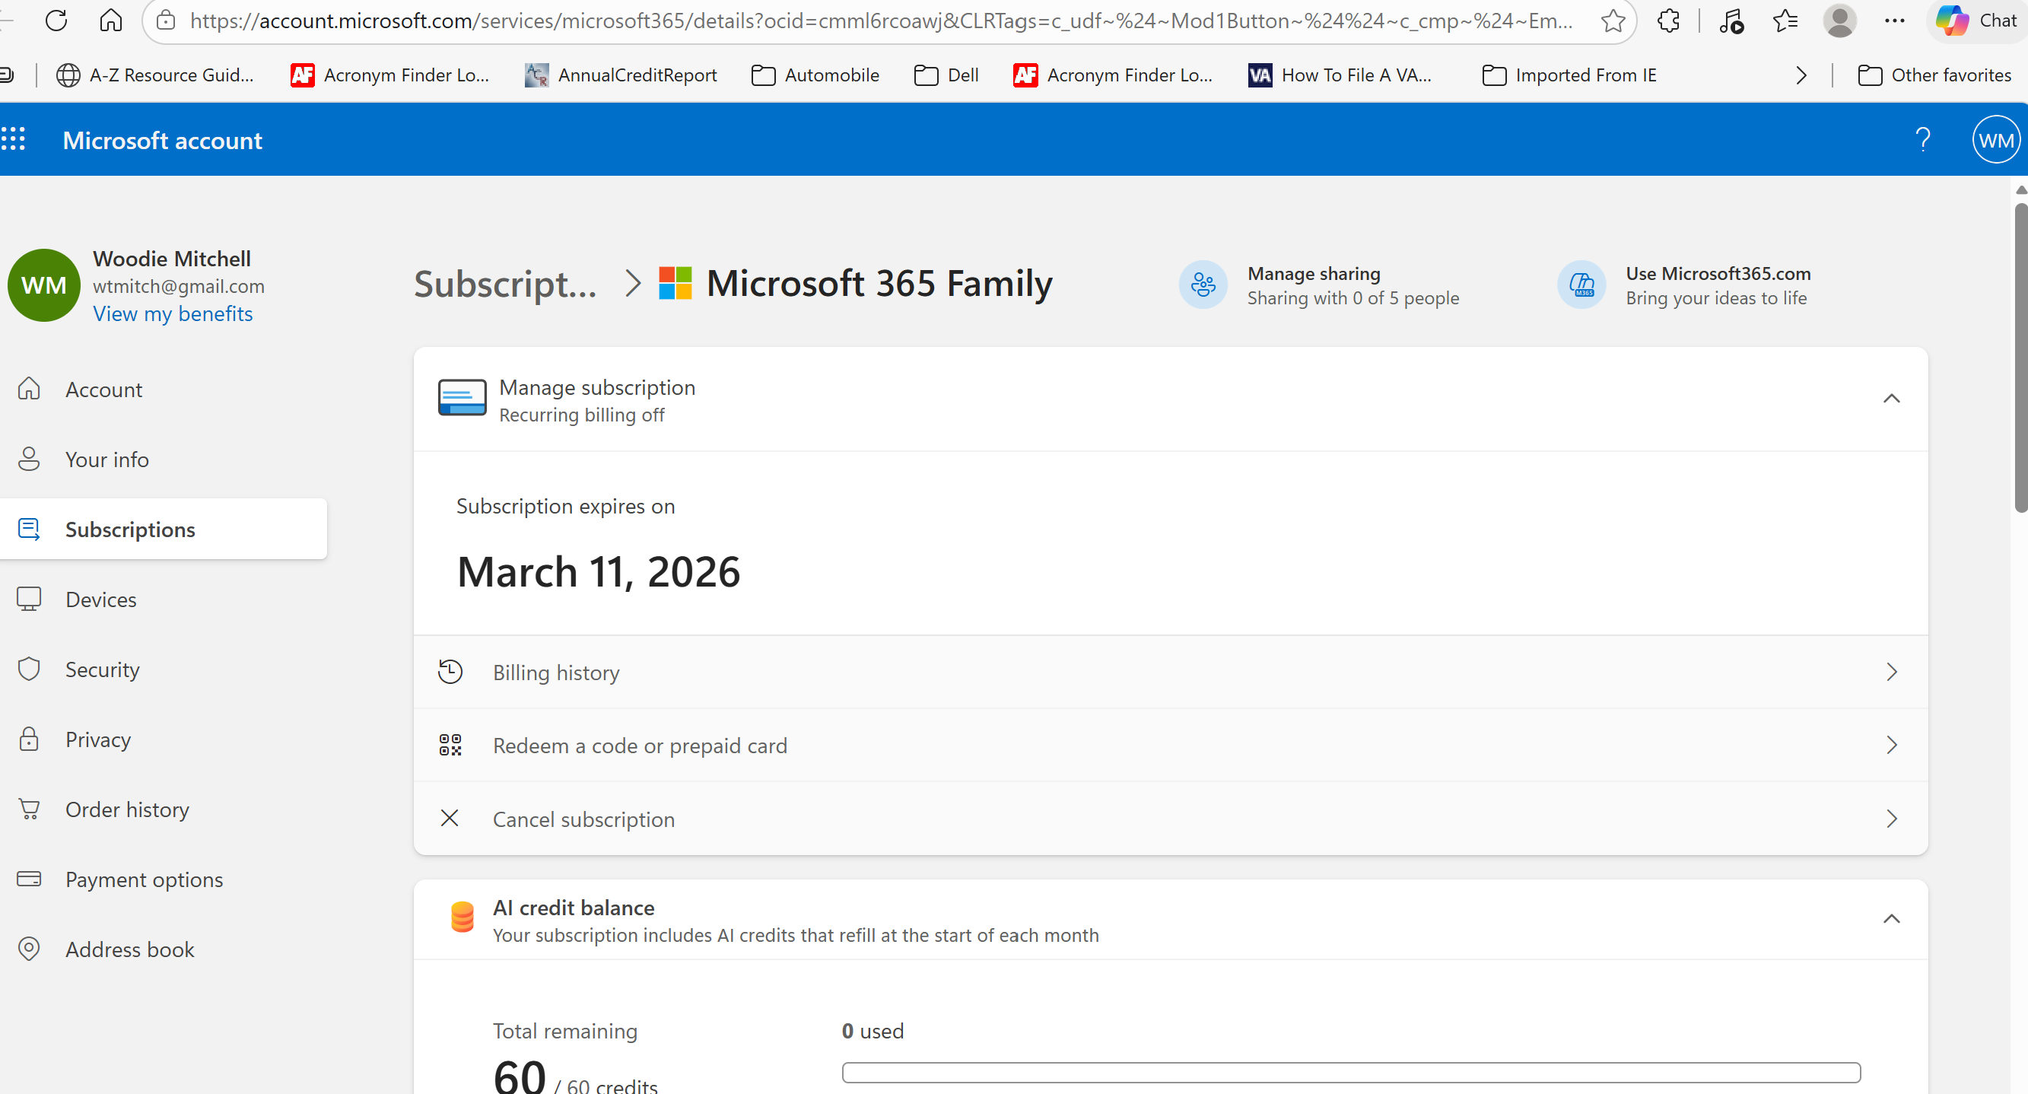Open Privacy sidebar item
Viewport: 2028px width, 1094px height.
pyautogui.click(x=164, y=740)
